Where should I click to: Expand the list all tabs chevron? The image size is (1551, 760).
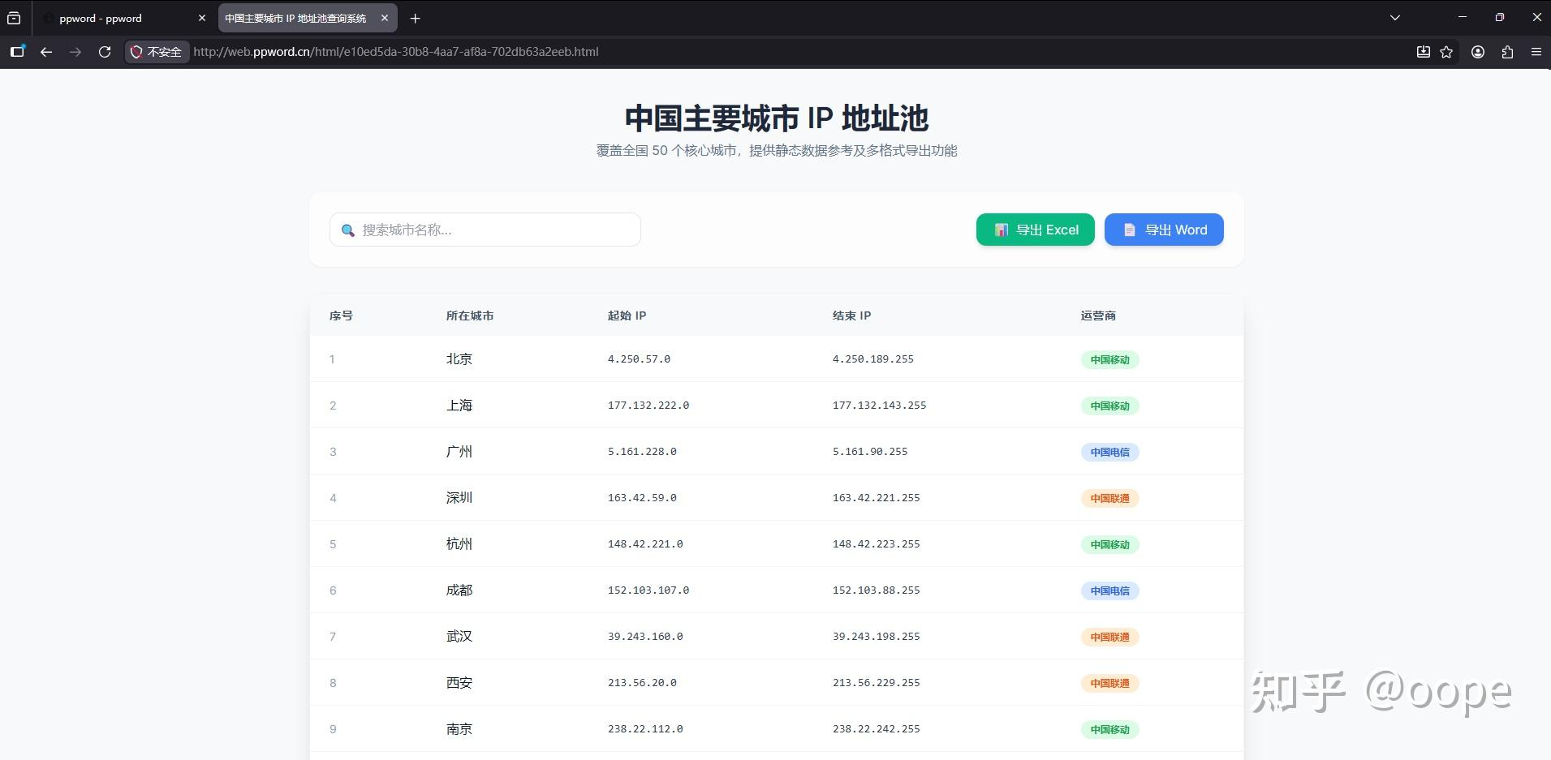point(1395,18)
